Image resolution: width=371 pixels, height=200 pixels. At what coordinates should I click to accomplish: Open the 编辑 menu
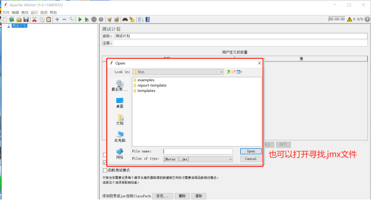tap(15, 12)
